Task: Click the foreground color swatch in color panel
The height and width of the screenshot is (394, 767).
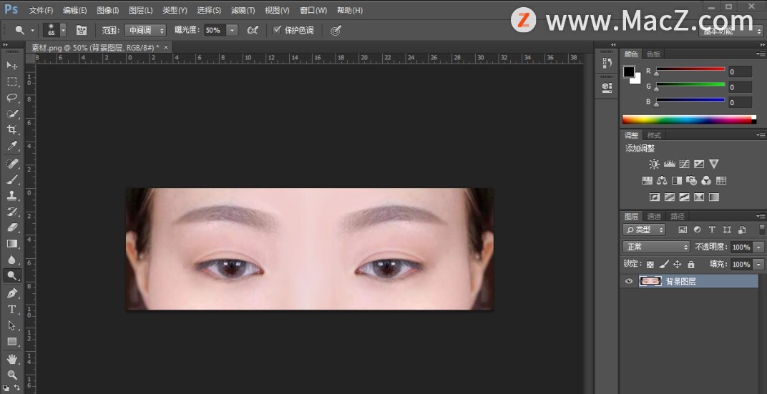Action: 629,72
